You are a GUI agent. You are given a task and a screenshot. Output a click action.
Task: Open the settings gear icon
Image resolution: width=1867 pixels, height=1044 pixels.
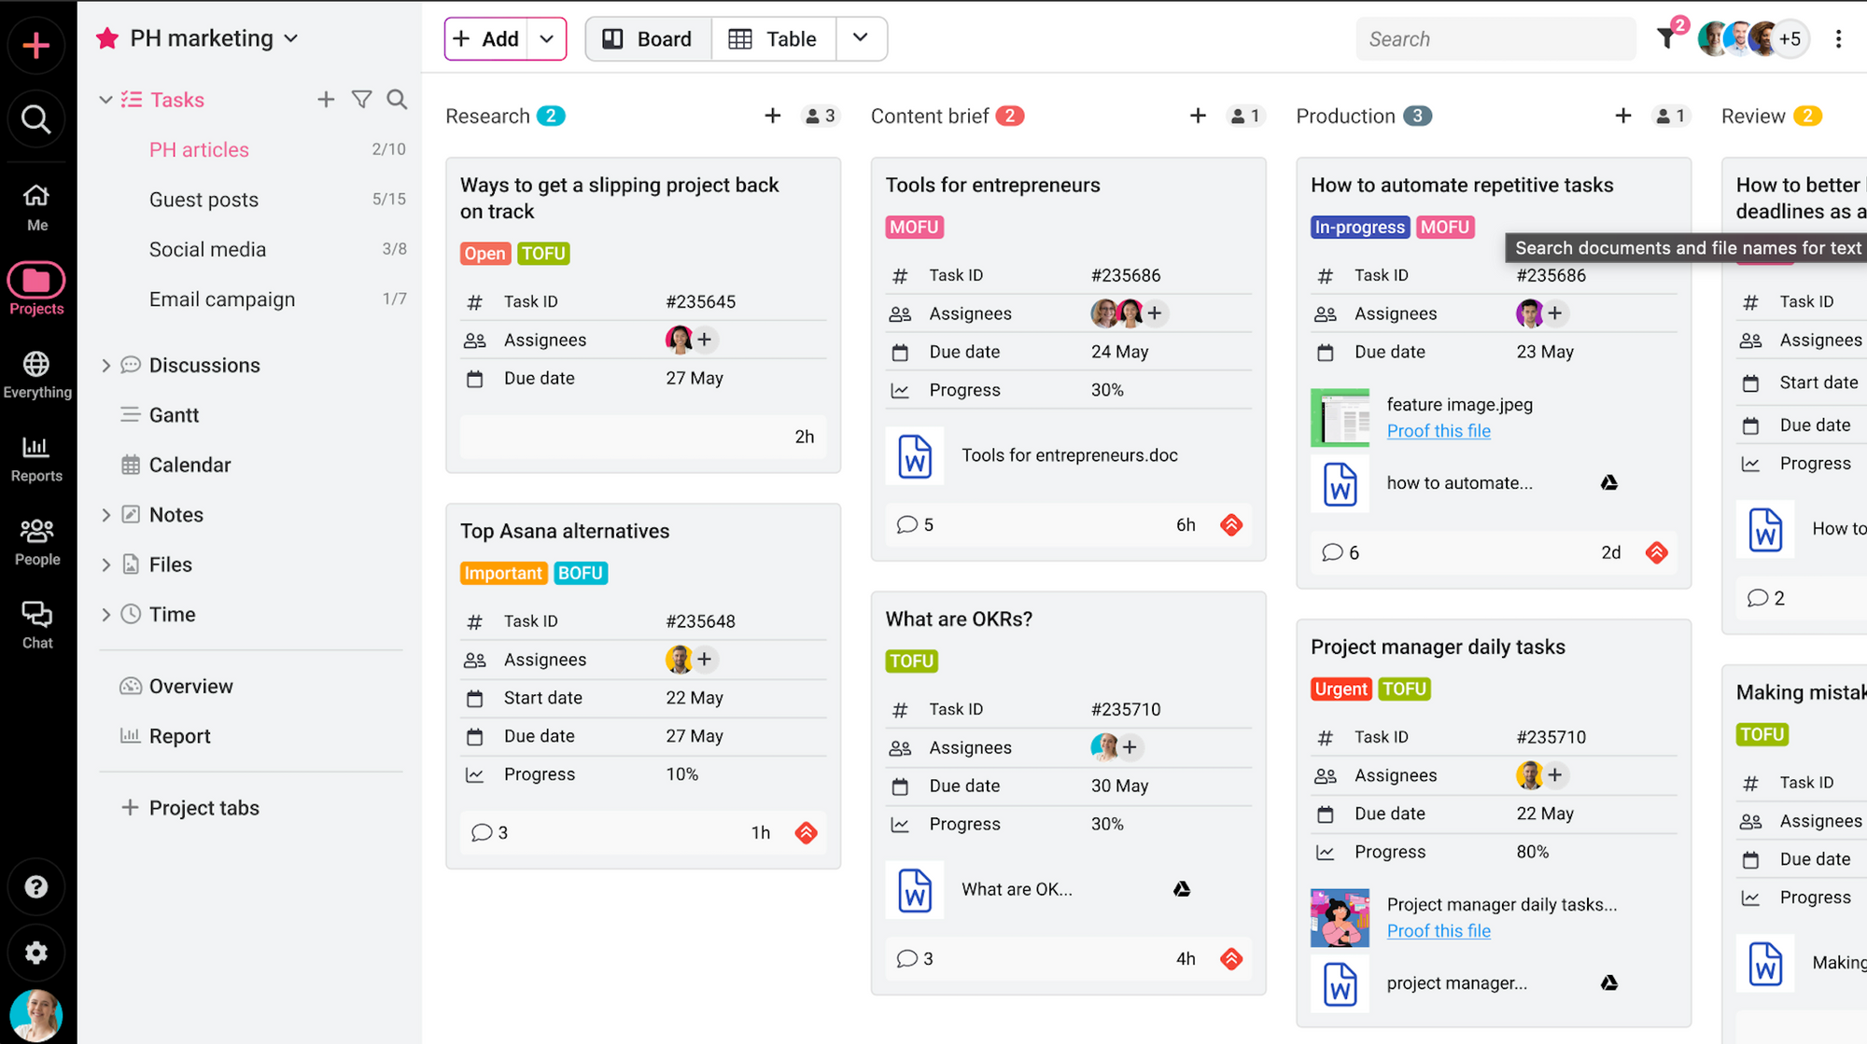[x=35, y=953]
